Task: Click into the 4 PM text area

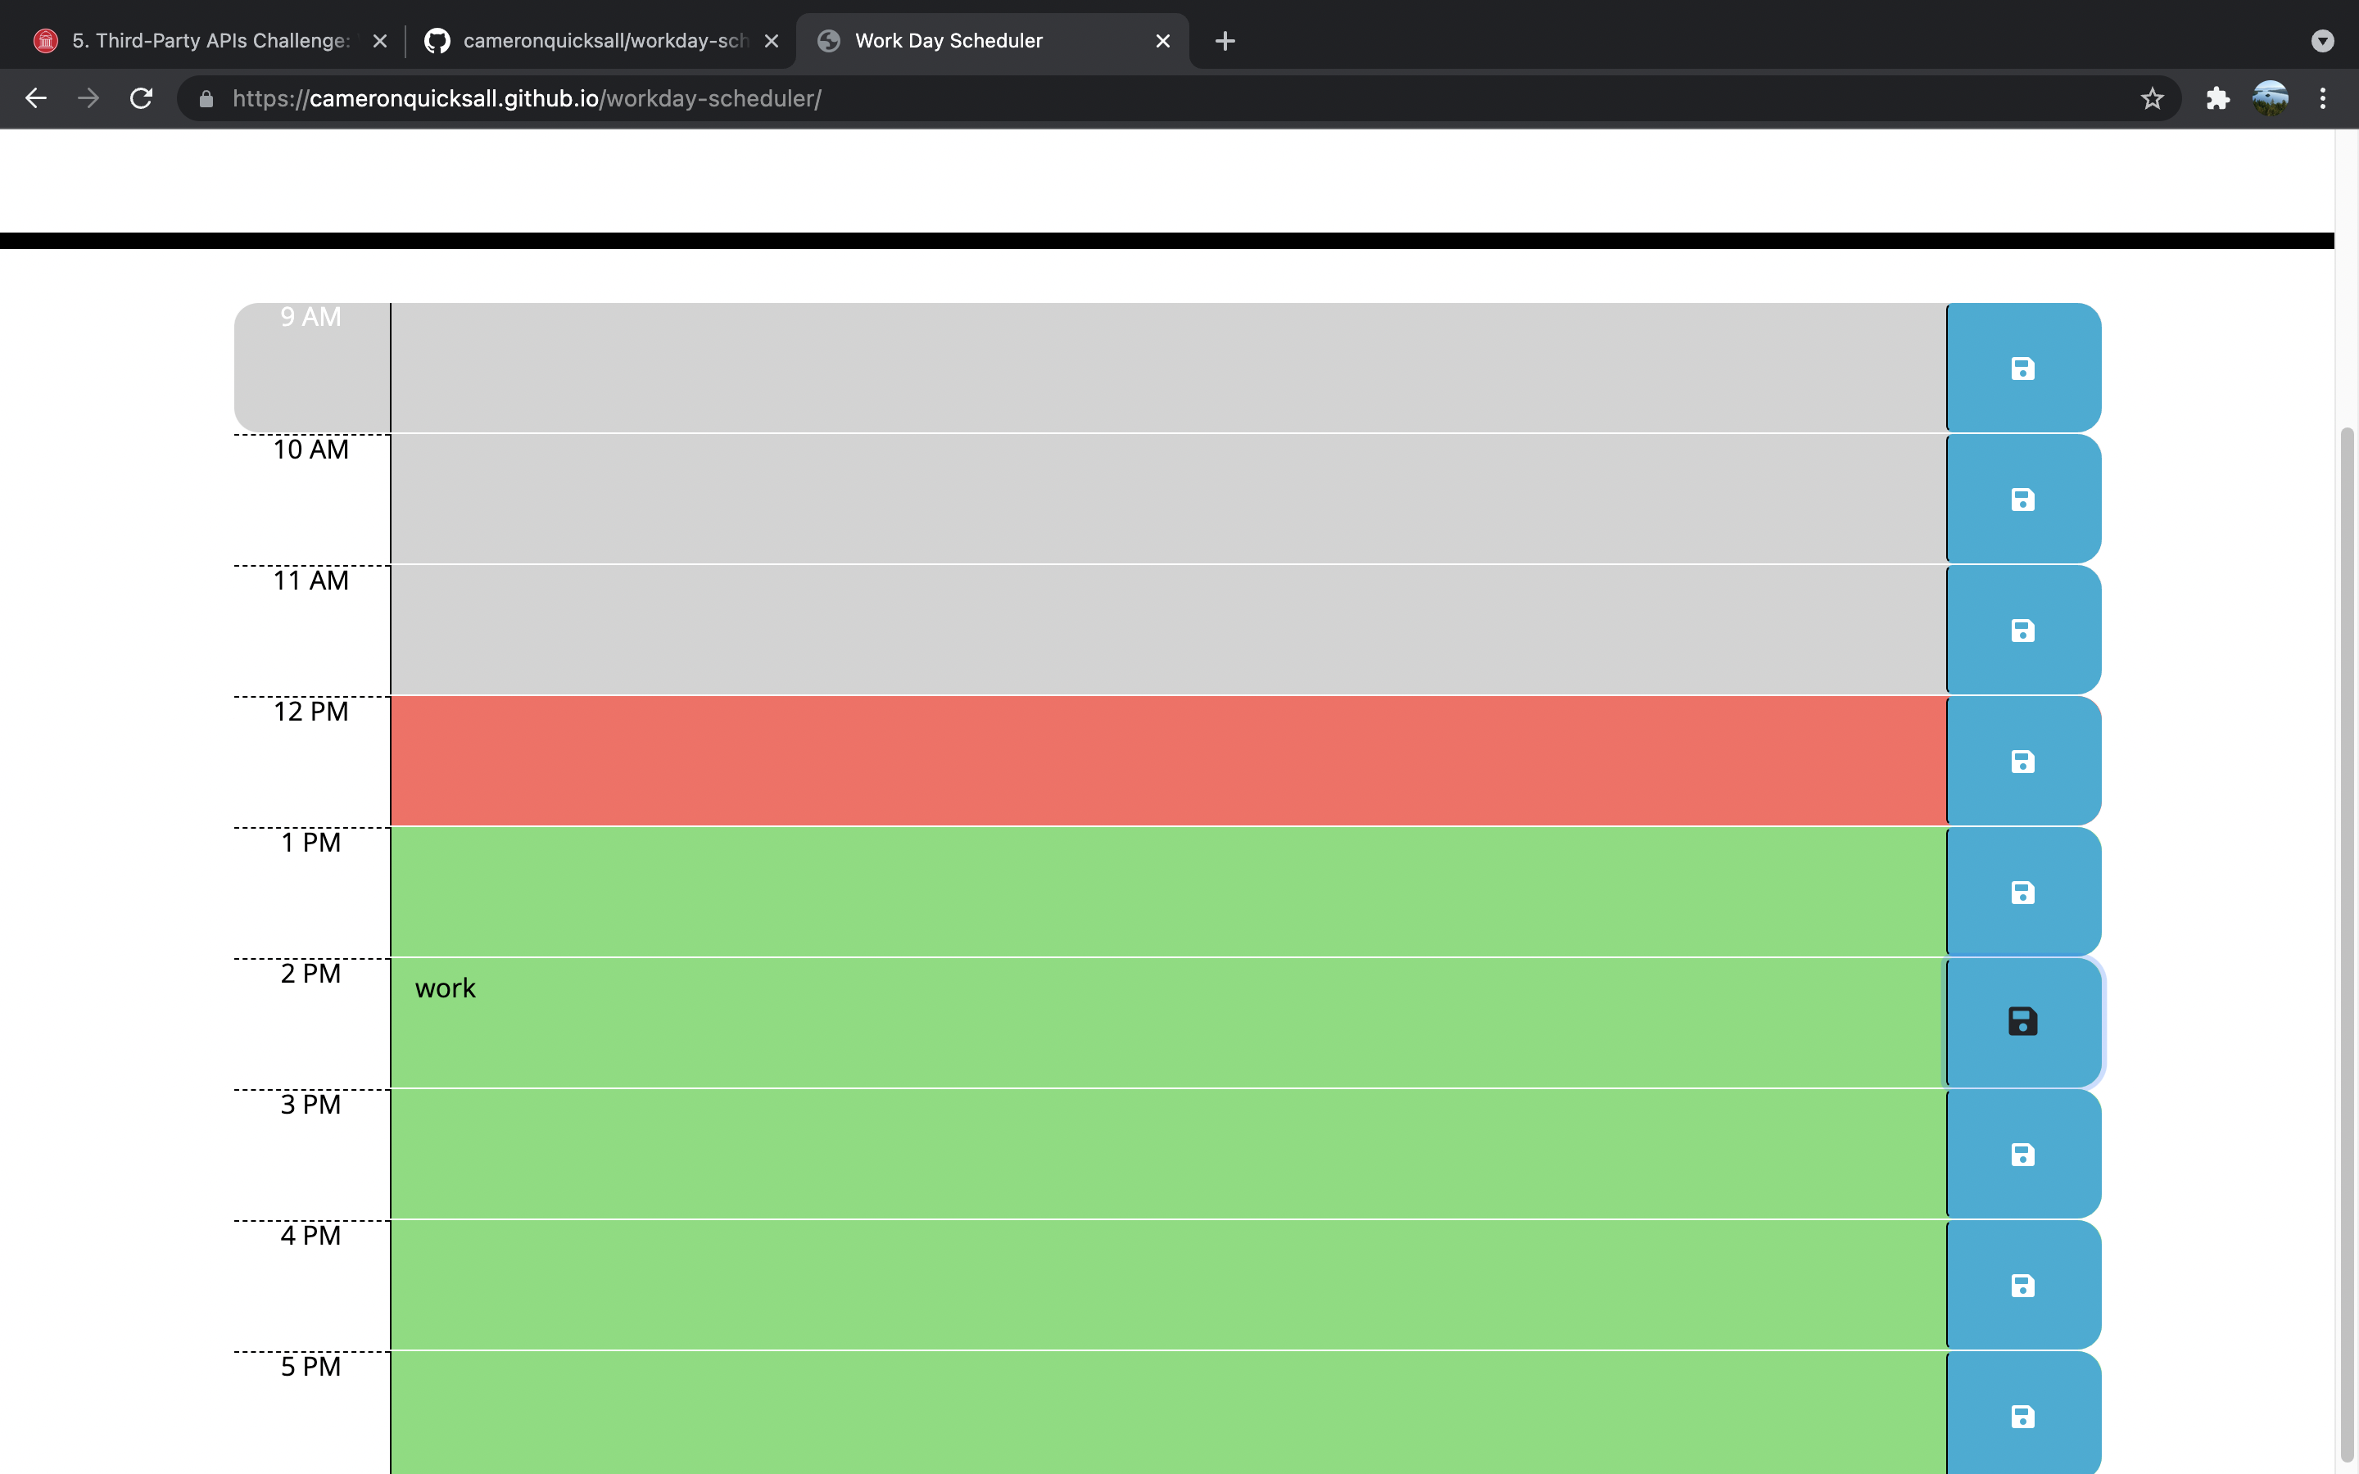Action: point(1169,1285)
